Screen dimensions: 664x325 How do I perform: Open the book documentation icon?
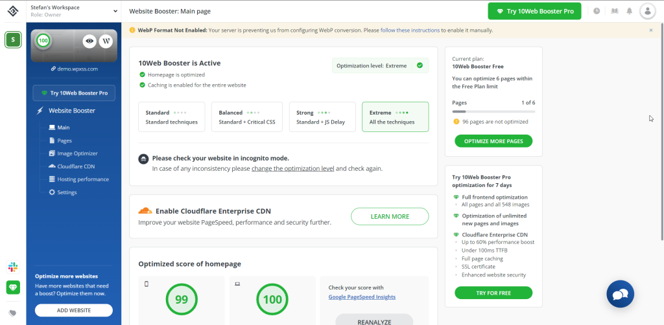point(615,11)
